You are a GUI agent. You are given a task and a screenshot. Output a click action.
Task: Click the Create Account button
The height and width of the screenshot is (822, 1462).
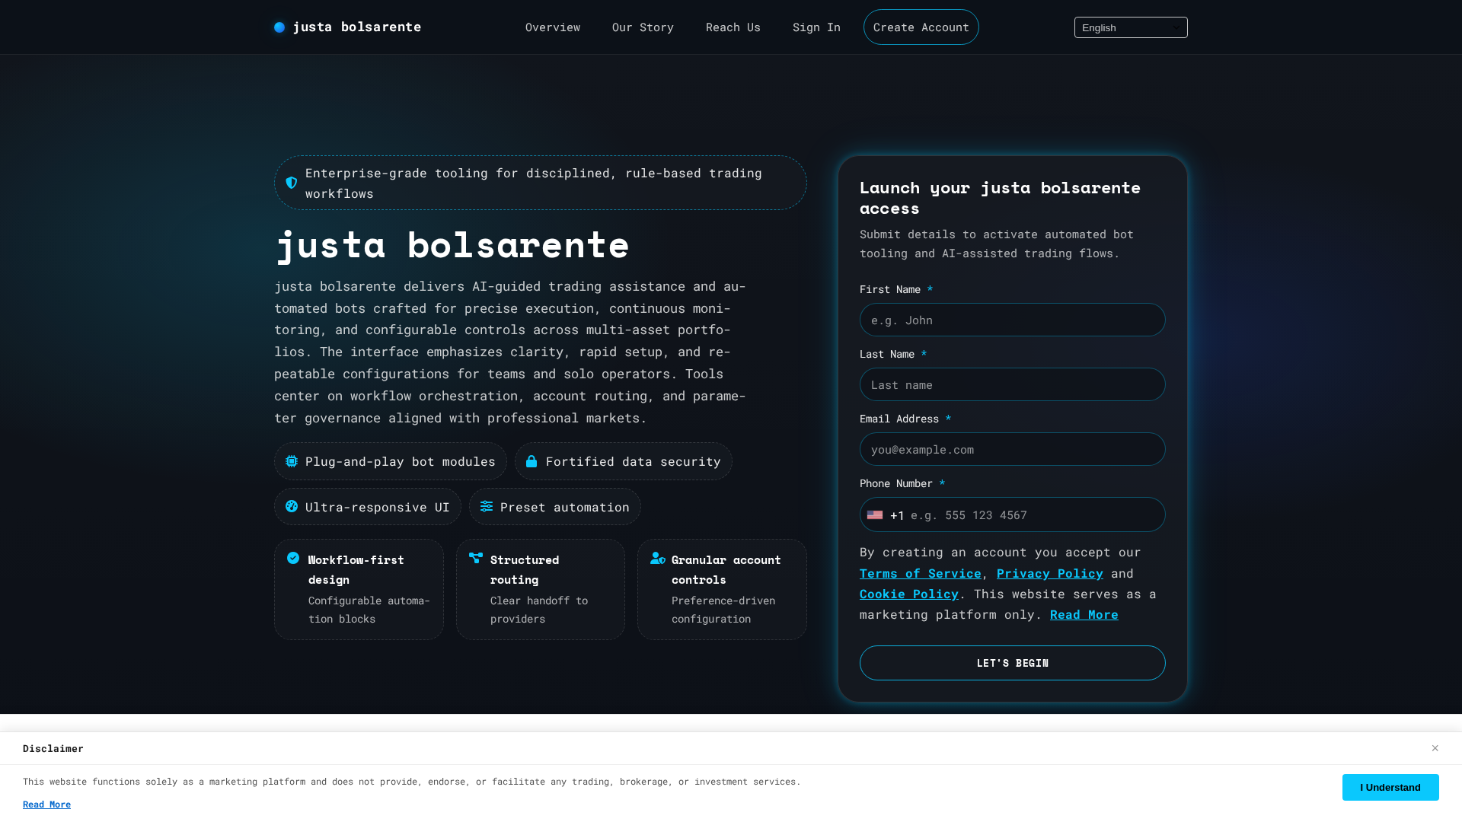point(921,27)
